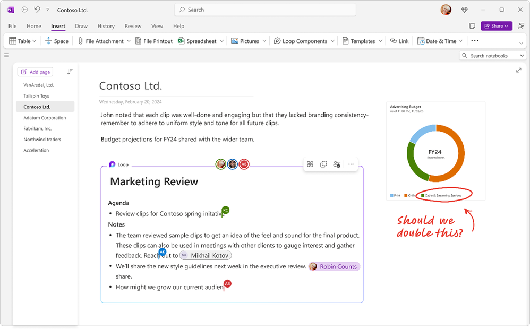
Task: Click the back arrow button in title bar
Action: coord(24,10)
